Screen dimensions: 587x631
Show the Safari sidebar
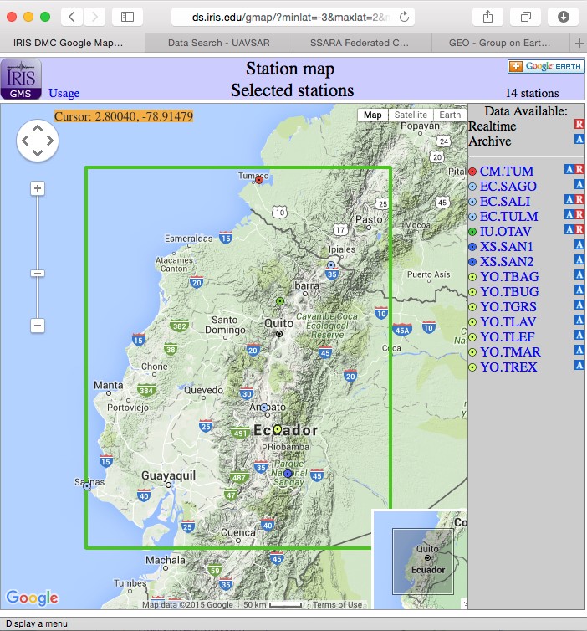[127, 17]
